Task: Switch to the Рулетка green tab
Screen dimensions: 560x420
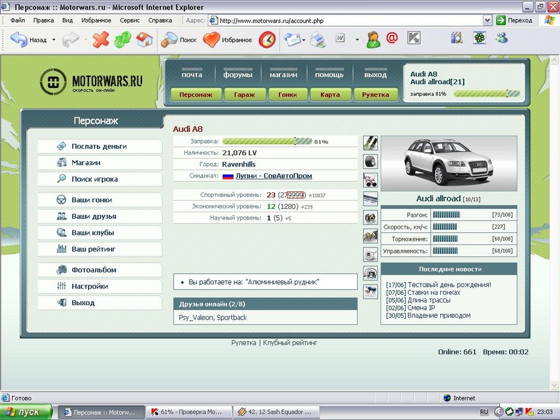Action: tap(375, 94)
